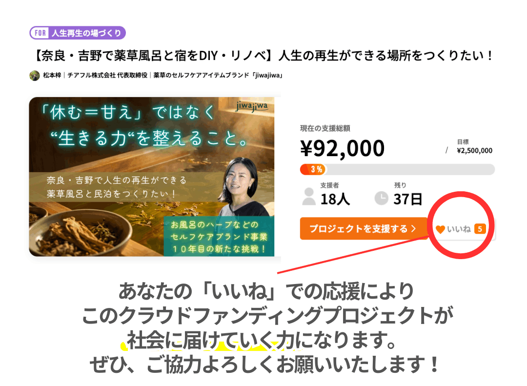Click the ¥2,500,000 goal amount
The height and width of the screenshot is (386, 527).
pos(474,151)
